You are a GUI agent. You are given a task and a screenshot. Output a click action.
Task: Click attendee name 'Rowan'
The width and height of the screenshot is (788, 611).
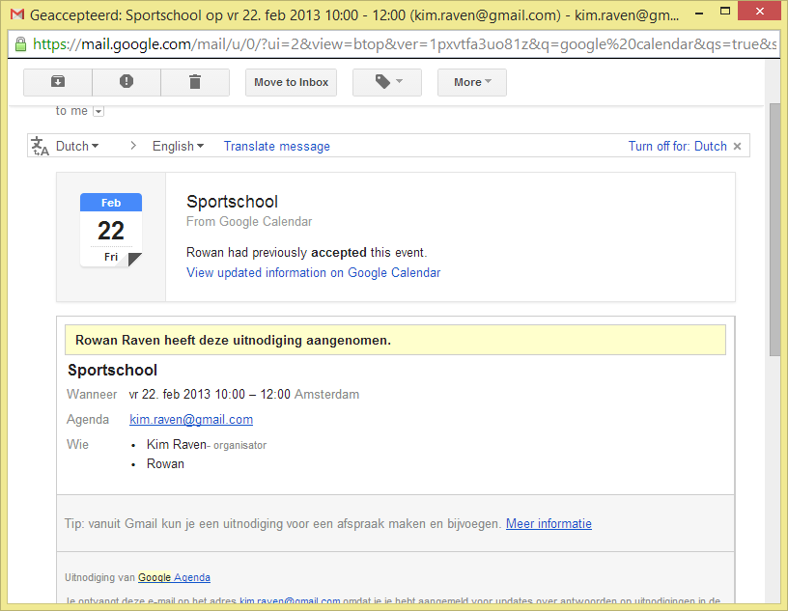(165, 463)
